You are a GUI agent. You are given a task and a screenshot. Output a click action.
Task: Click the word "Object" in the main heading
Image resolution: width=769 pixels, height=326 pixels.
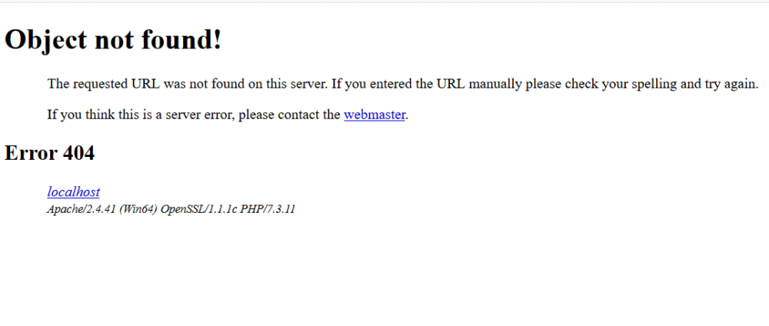click(x=45, y=39)
